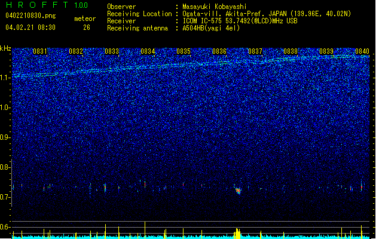Click the 0838 time marker
The height and width of the screenshot is (239, 376).
click(x=291, y=51)
